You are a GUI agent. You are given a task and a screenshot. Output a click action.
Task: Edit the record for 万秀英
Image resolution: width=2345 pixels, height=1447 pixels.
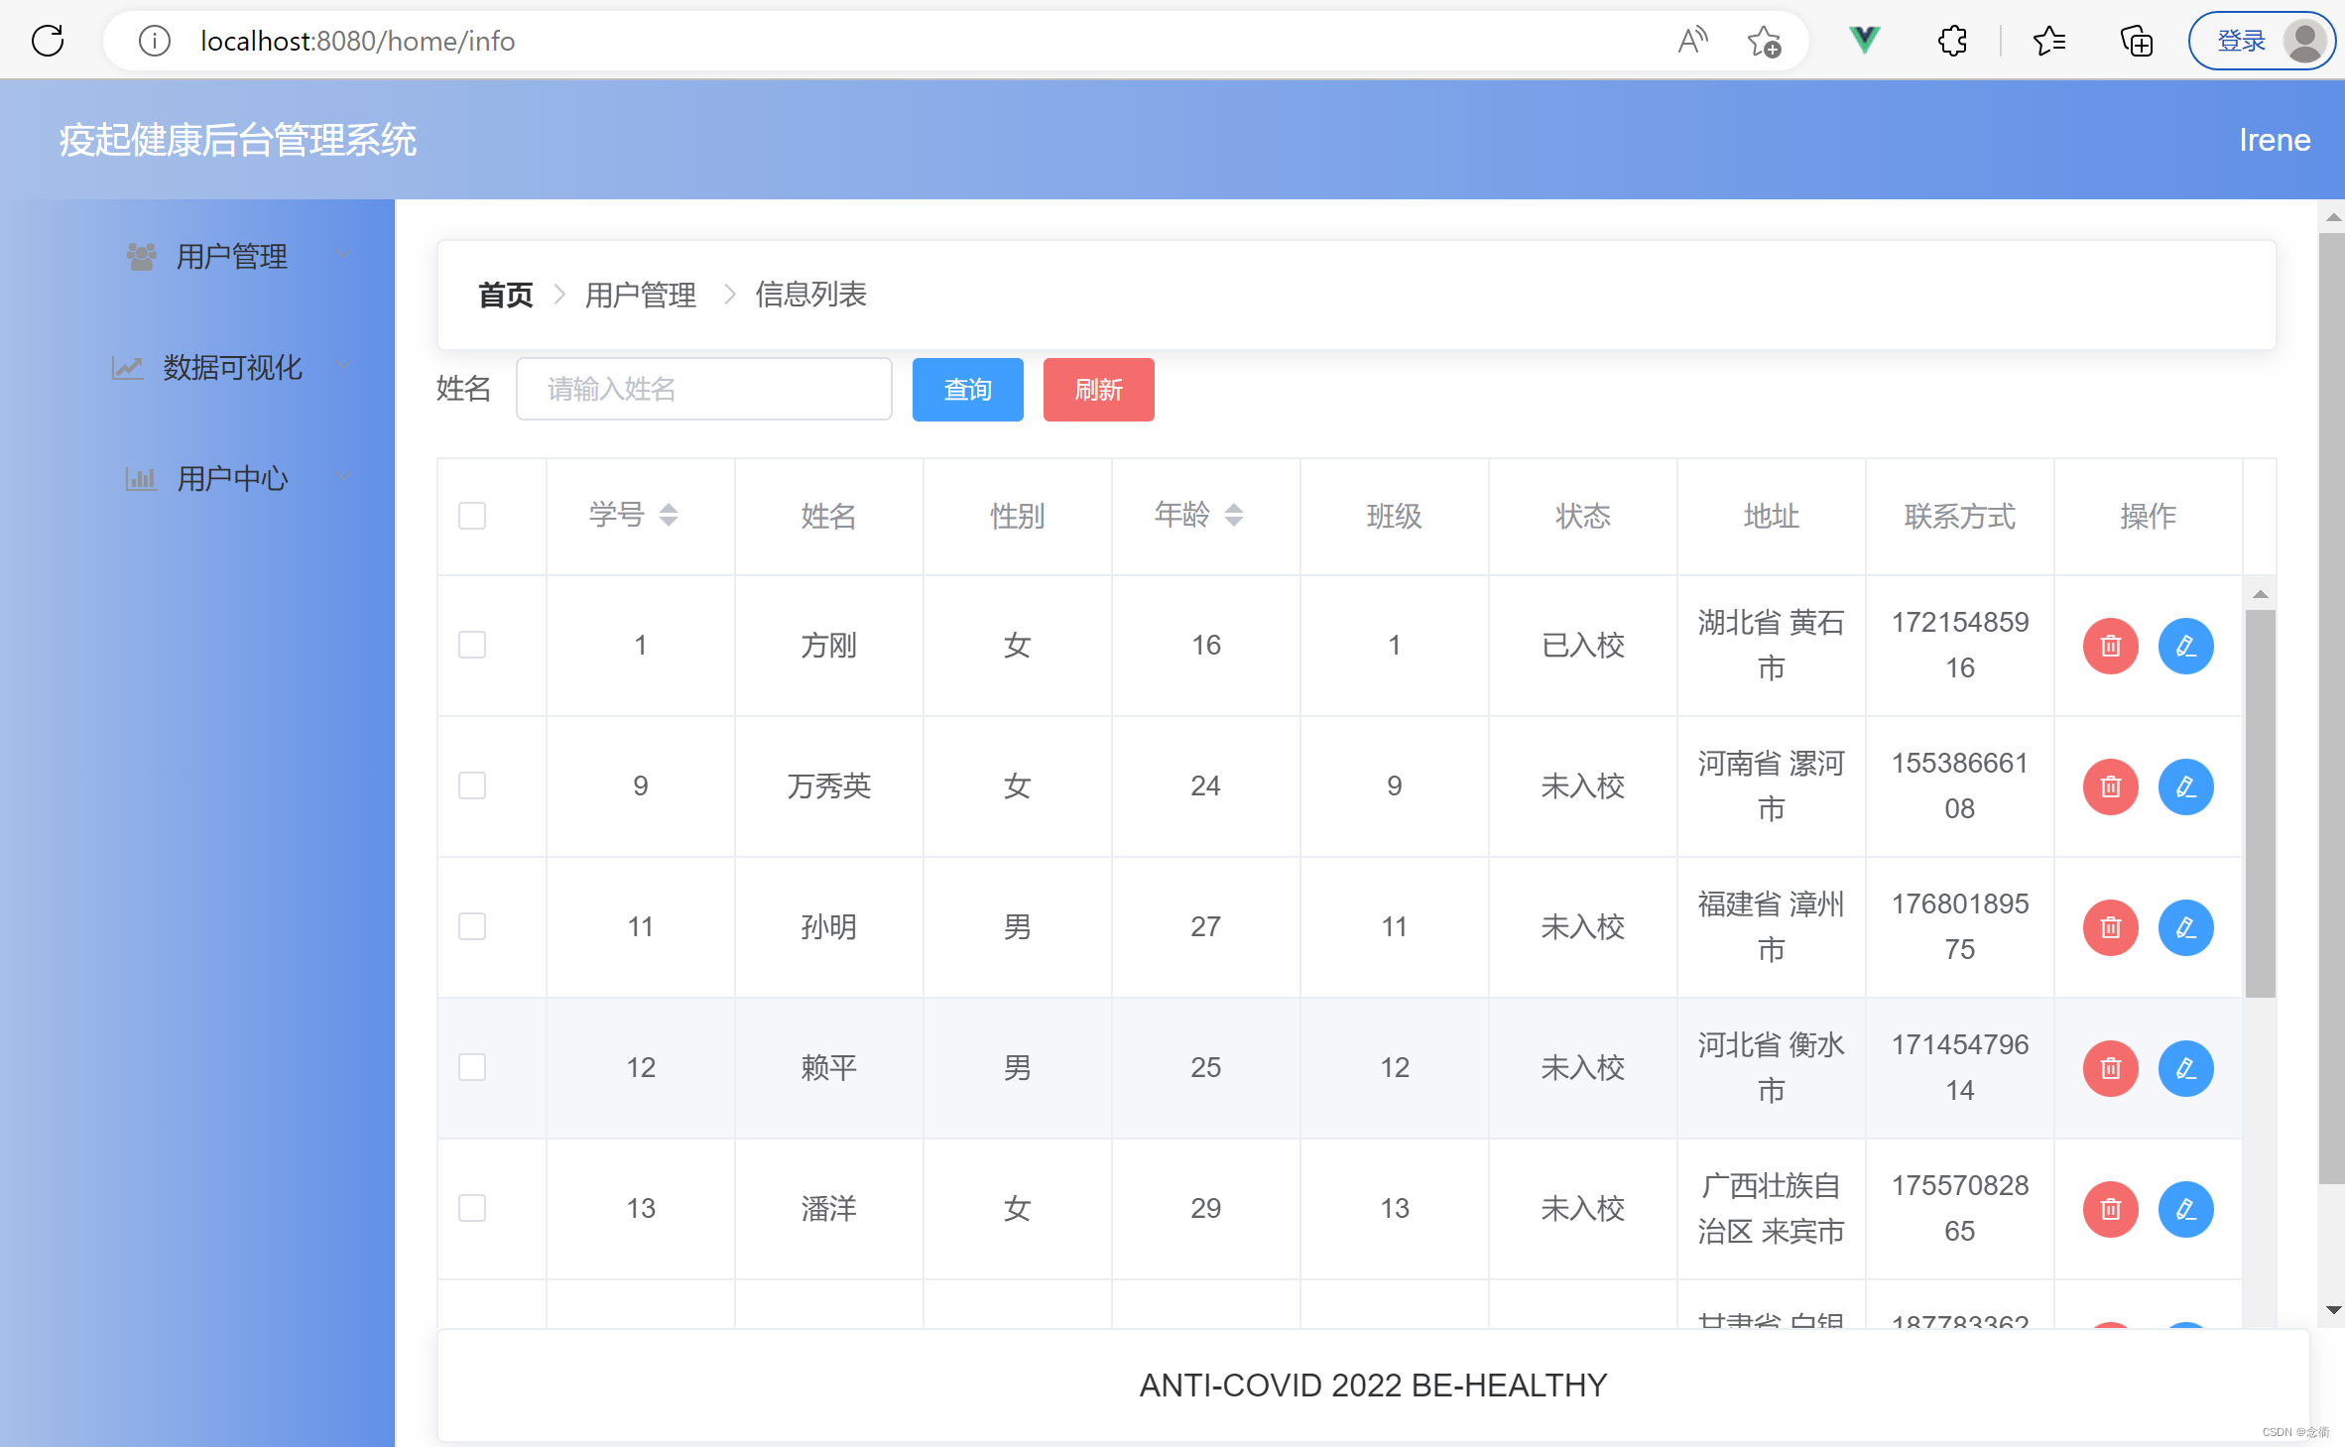click(x=2185, y=786)
